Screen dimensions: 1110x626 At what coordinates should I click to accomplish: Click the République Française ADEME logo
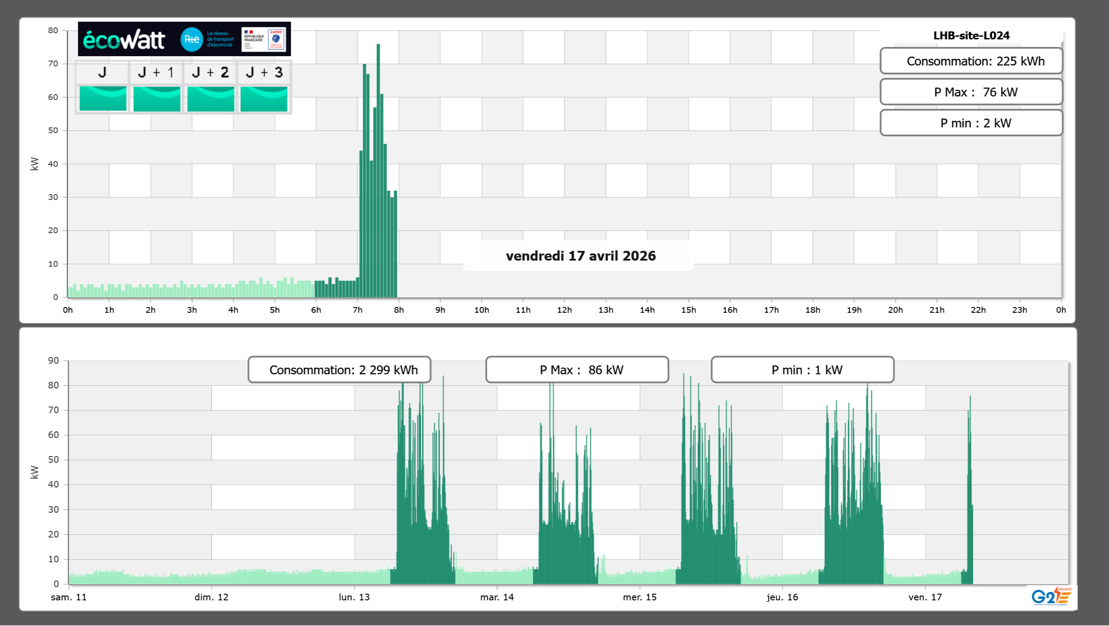(x=264, y=39)
